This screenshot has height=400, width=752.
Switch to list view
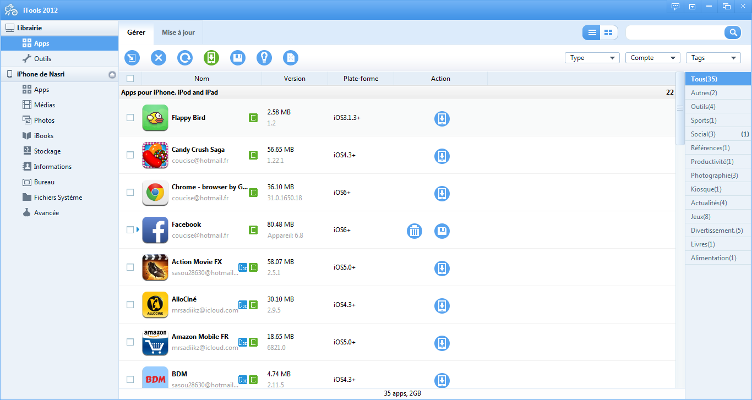coord(592,32)
